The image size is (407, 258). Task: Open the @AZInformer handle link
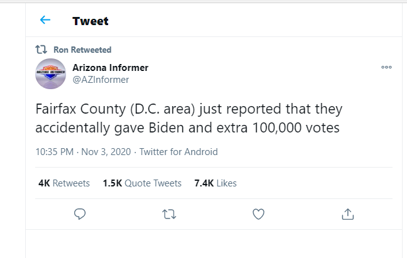click(101, 80)
